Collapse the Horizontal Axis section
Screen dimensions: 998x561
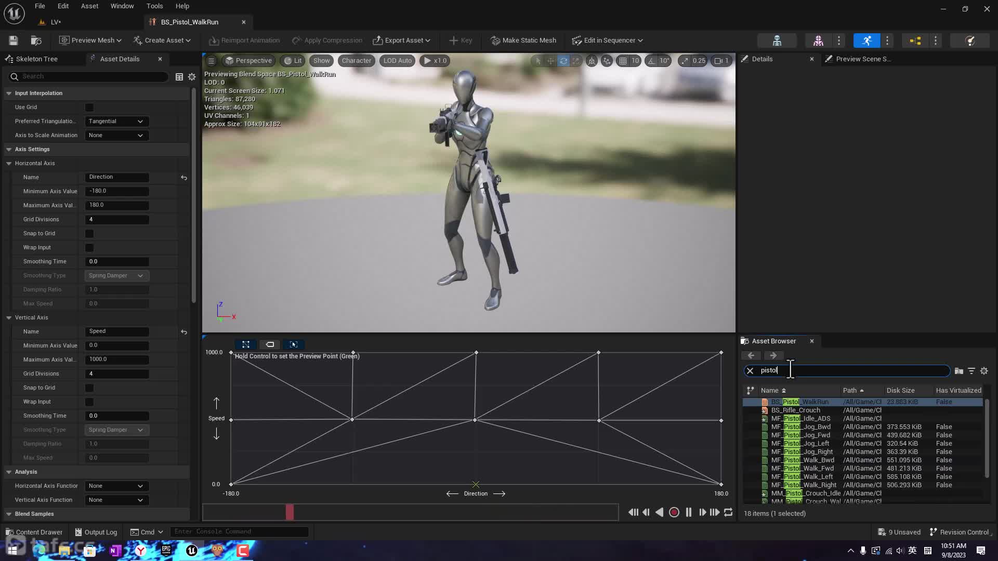[9, 164]
